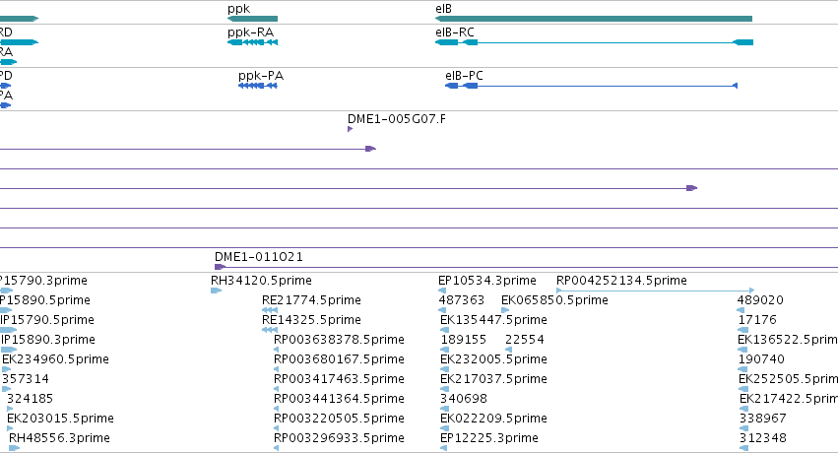Click the ppk-PA protein feature
Image resolution: width=838 pixels, height=453 pixels.
pos(258,86)
